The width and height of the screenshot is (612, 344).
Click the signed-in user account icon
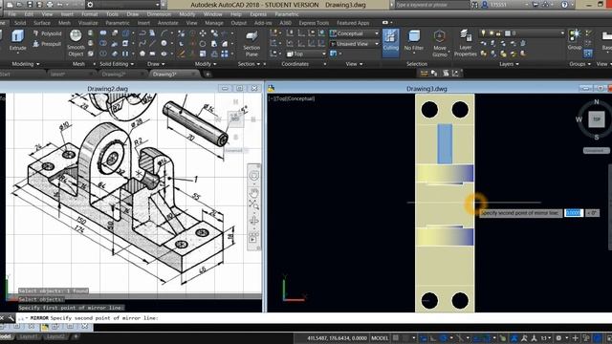tap(485, 5)
